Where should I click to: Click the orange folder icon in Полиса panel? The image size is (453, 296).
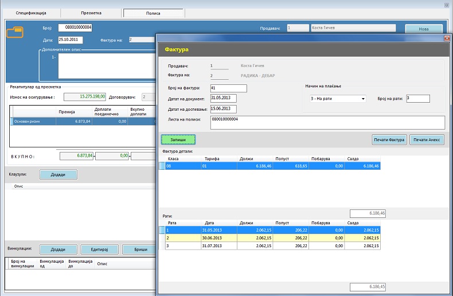point(15,32)
